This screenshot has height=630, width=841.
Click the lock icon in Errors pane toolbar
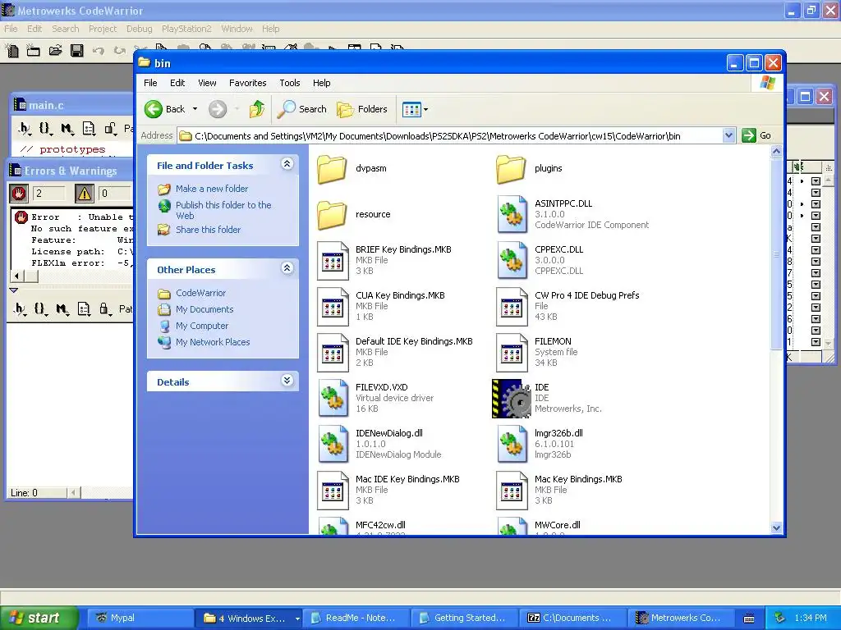(x=104, y=308)
